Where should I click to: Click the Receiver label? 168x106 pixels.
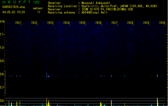point(54,9)
